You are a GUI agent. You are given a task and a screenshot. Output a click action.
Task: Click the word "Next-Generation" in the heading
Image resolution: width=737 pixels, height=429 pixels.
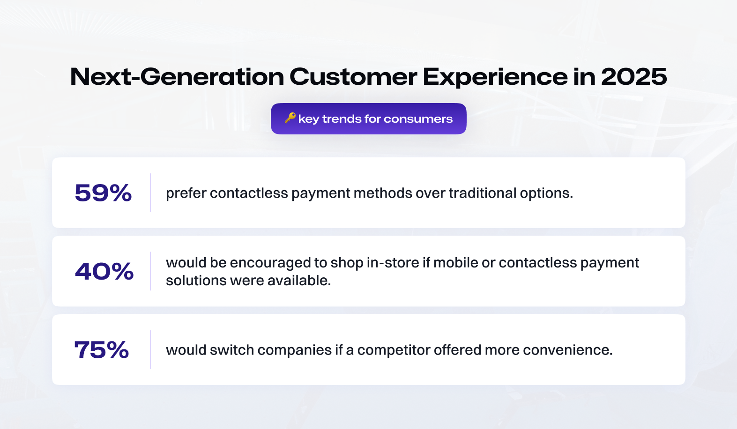point(177,77)
